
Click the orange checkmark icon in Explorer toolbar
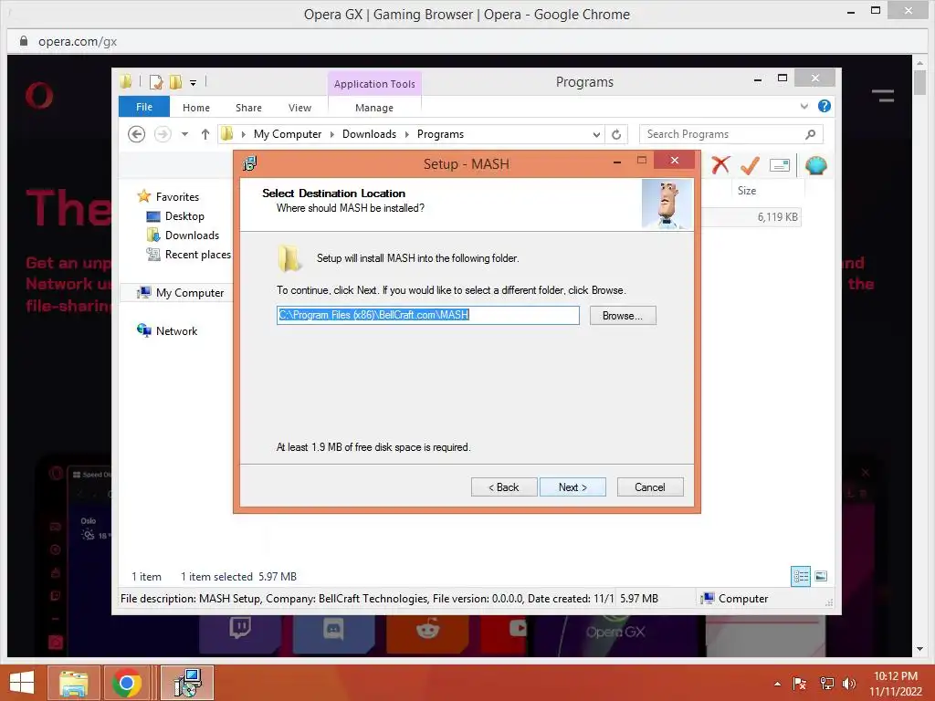click(x=750, y=165)
